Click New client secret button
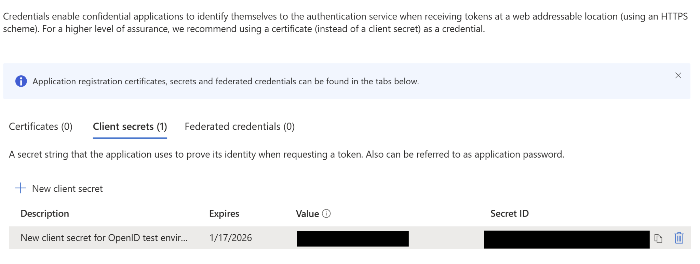This screenshot has width=700, height=264. 59,188
